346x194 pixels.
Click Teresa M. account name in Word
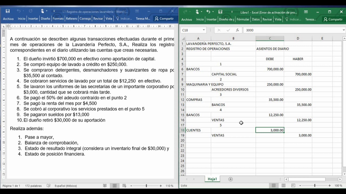click(143, 19)
